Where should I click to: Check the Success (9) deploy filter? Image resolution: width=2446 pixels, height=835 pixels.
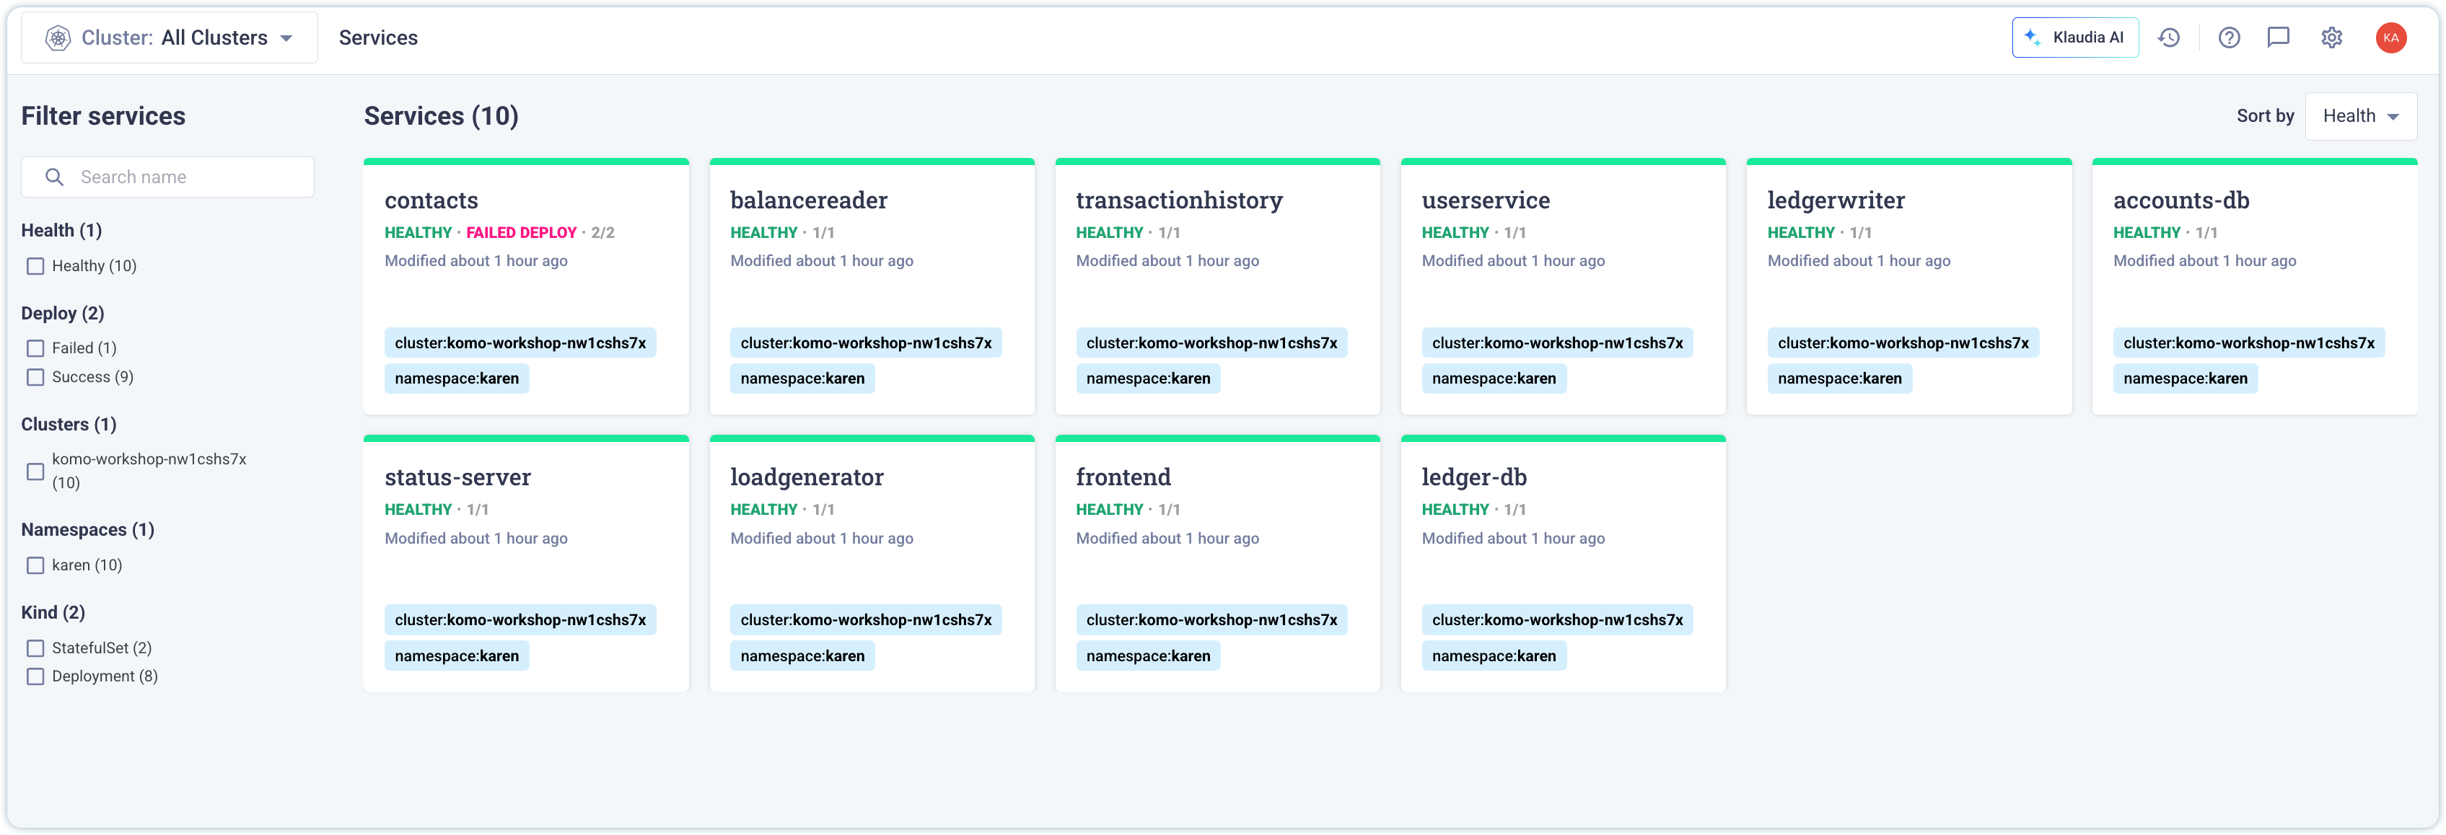pyautogui.click(x=35, y=378)
